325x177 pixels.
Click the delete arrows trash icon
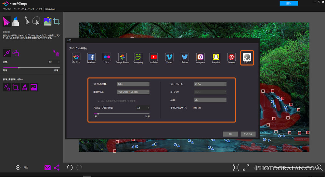click(x=57, y=53)
